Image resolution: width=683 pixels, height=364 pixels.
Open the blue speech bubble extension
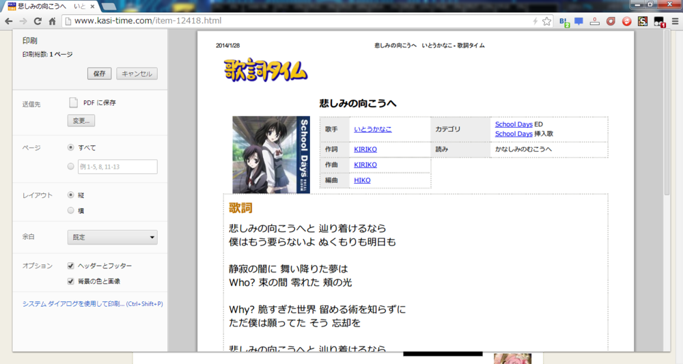click(579, 21)
